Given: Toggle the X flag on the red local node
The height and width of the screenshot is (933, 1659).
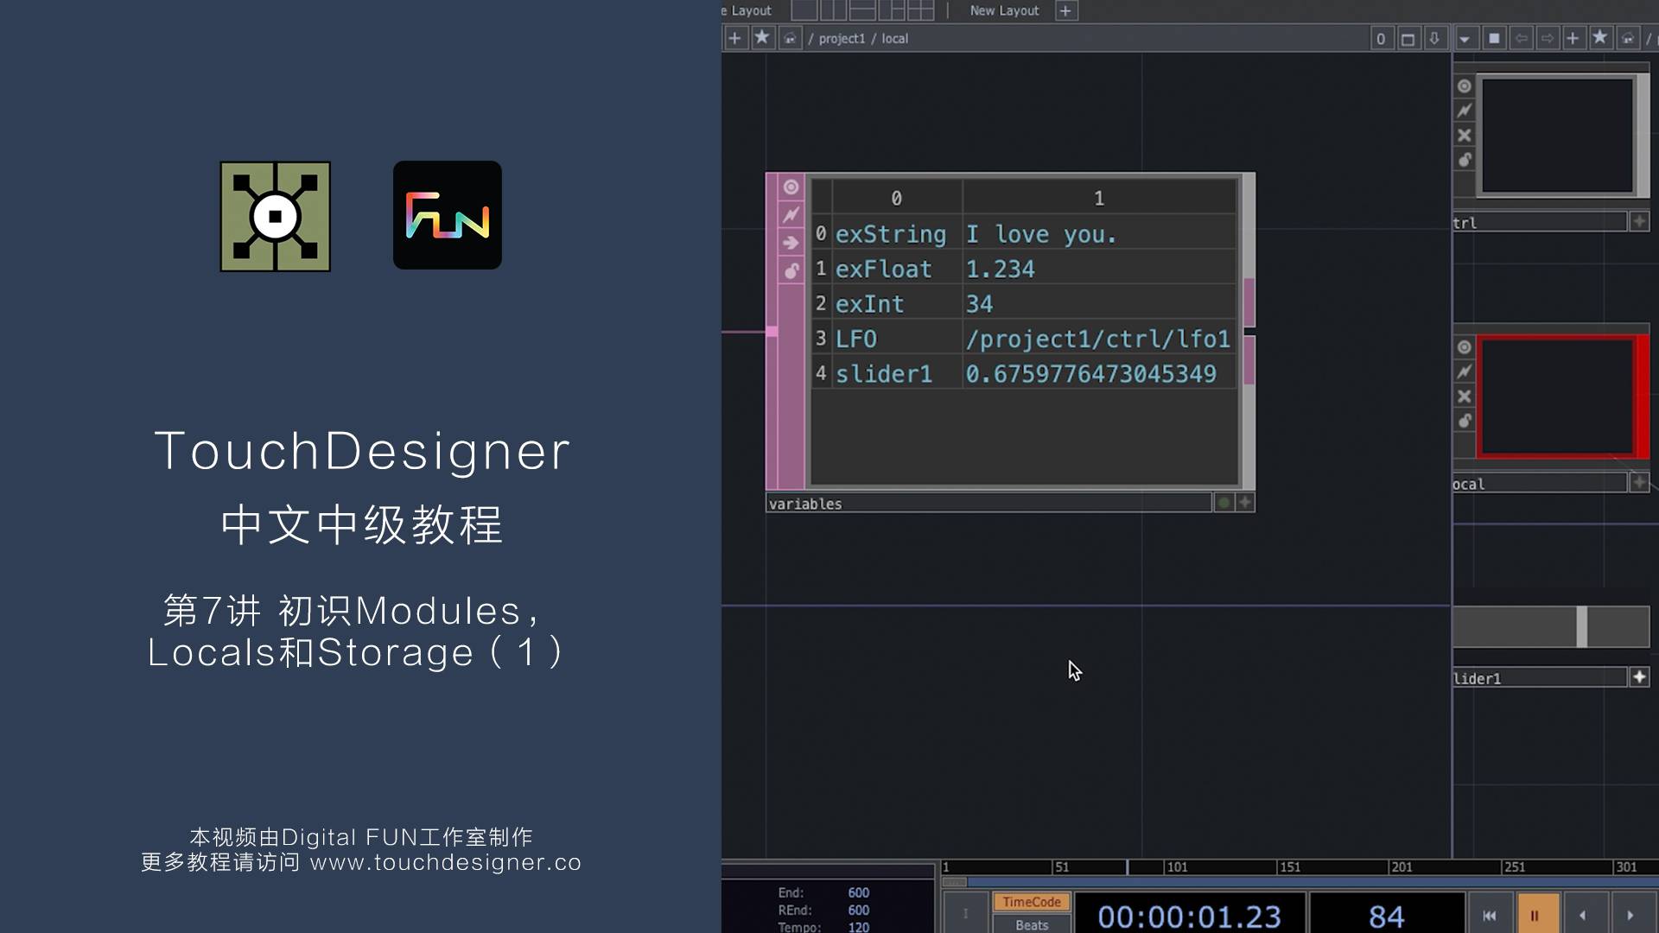Looking at the screenshot, I should point(1465,397).
